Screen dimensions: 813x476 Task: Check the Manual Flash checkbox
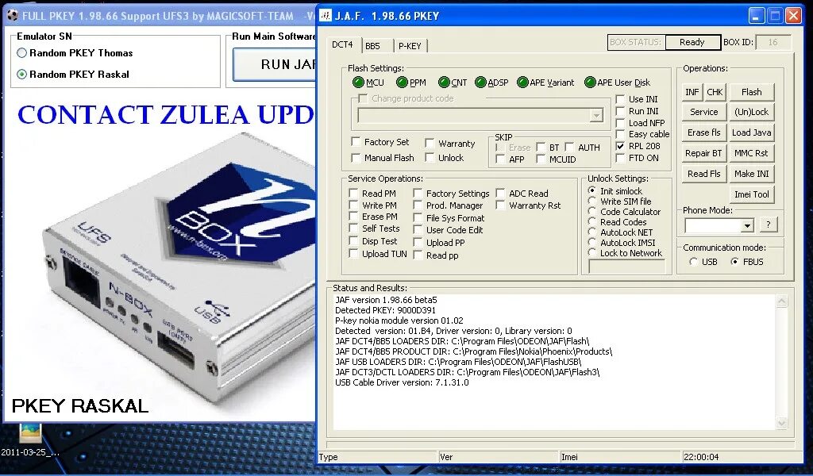tap(356, 157)
